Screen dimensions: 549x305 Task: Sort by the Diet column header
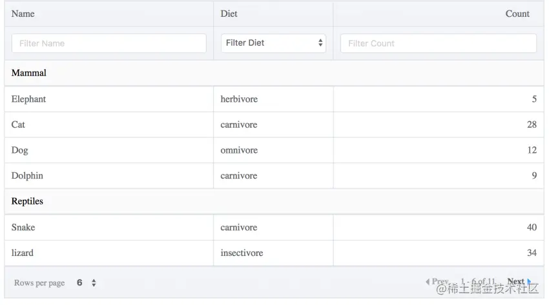229,14
